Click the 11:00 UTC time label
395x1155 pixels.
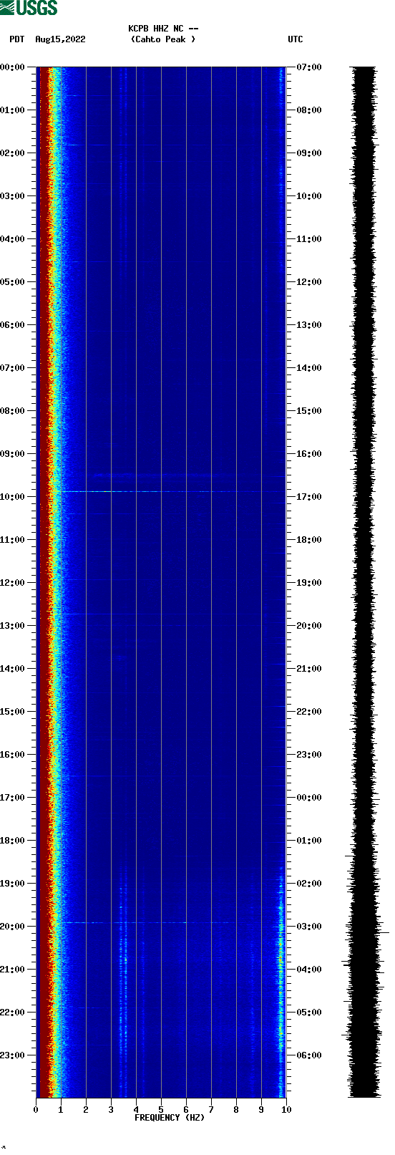tap(309, 239)
